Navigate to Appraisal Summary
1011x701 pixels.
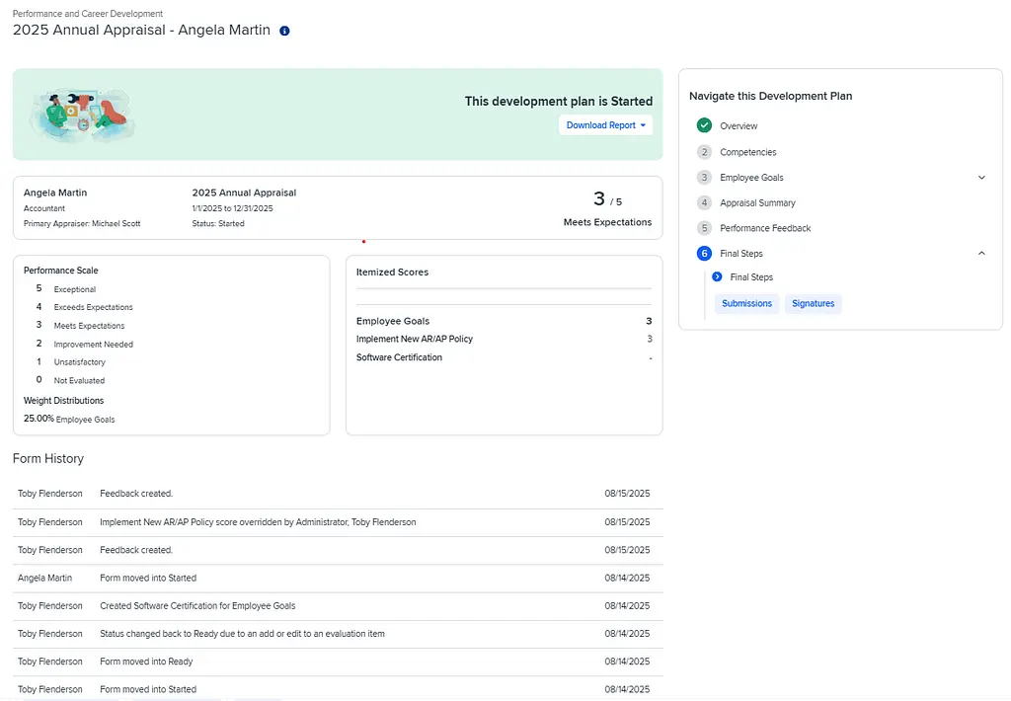point(757,202)
